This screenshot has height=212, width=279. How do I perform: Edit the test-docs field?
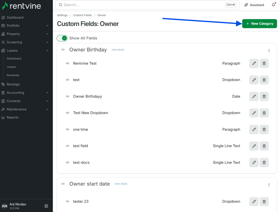pyautogui.click(x=254, y=163)
